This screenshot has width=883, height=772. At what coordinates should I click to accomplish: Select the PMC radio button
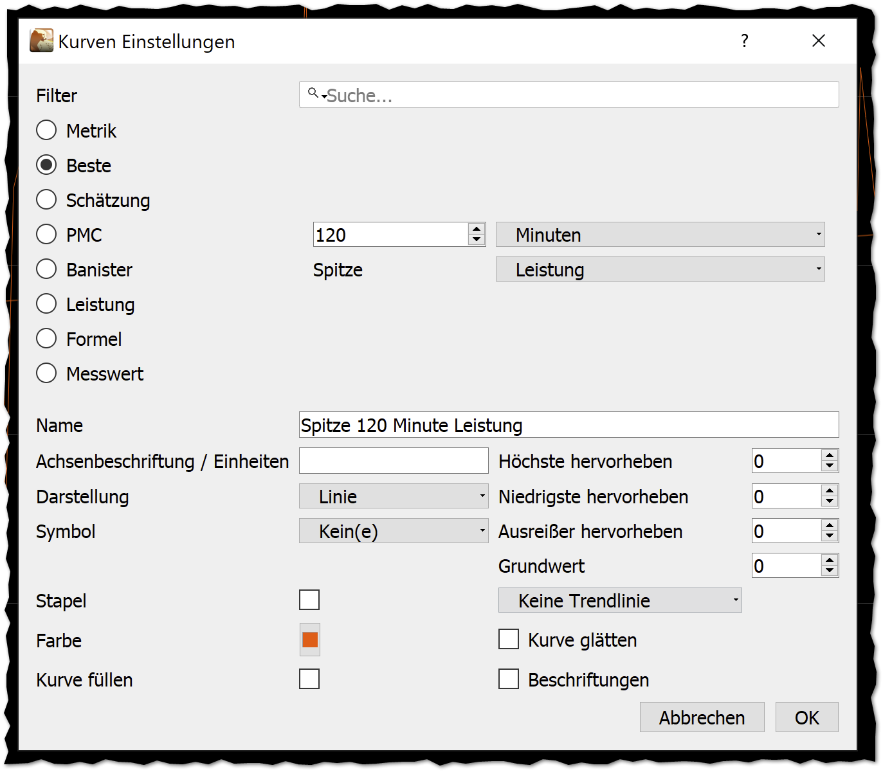click(46, 235)
